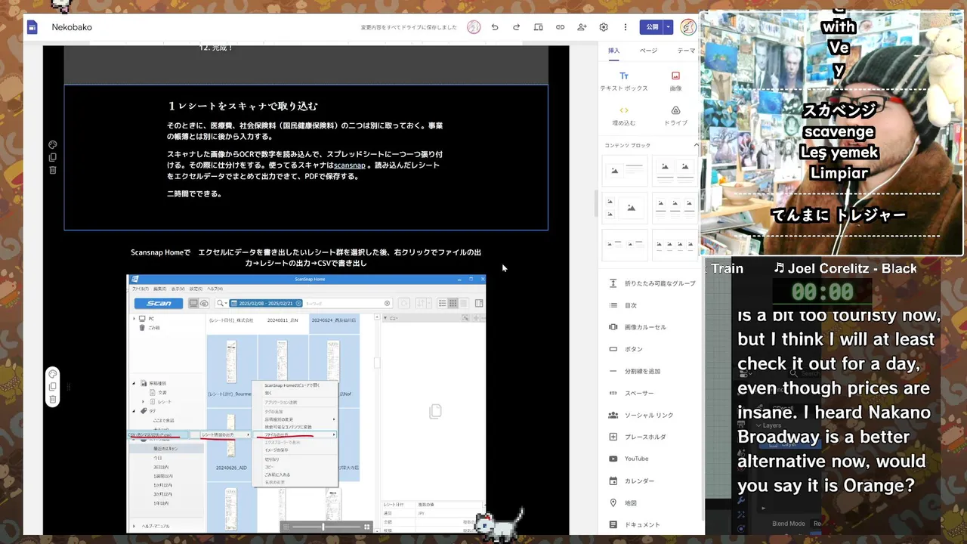Insert a file from ドライブ
The height and width of the screenshot is (544, 967).
tap(675, 116)
